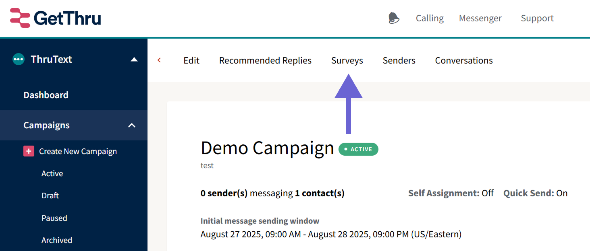This screenshot has width=590, height=251.
Task: Click the August 27 2025 sending window dates
Action: [x=331, y=234]
